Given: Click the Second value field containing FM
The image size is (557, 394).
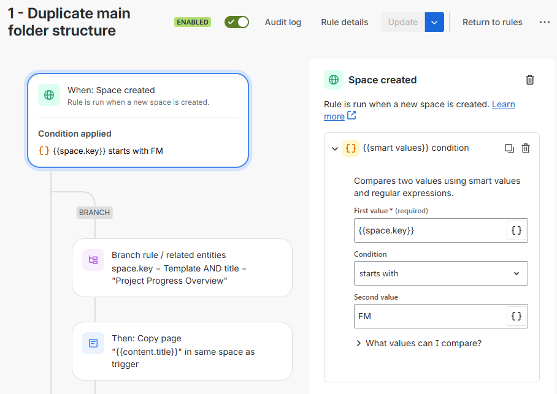Looking at the screenshot, I should 430,316.
